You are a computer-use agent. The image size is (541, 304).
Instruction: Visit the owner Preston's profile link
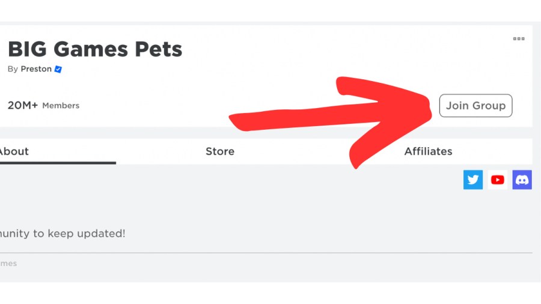pyautogui.click(x=36, y=69)
